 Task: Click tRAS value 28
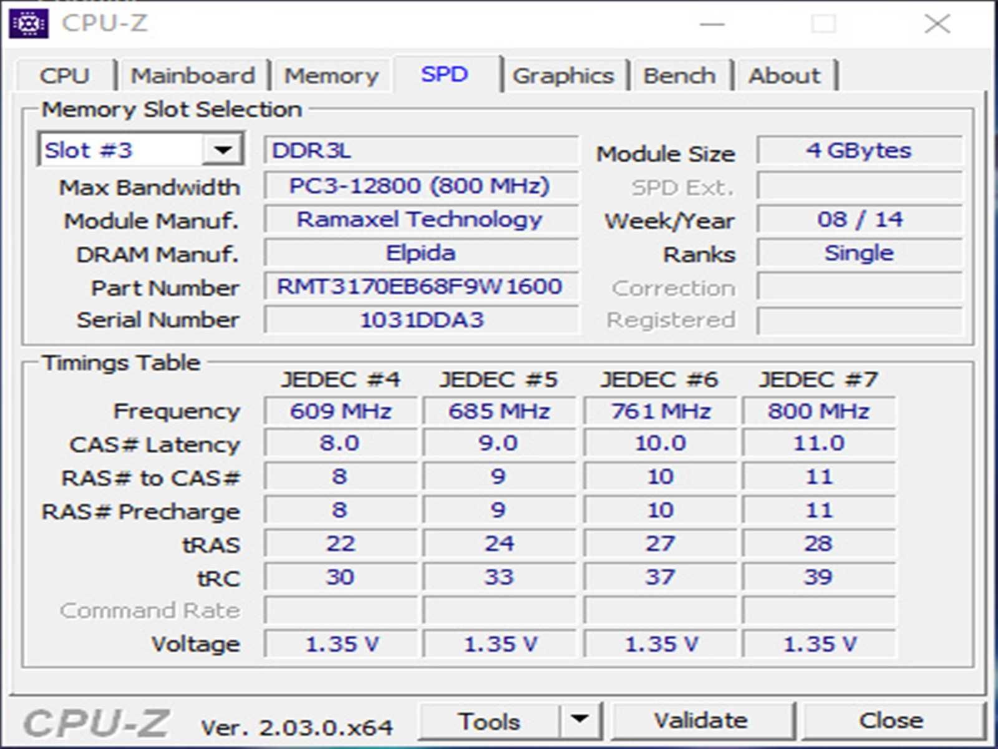coord(818,544)
